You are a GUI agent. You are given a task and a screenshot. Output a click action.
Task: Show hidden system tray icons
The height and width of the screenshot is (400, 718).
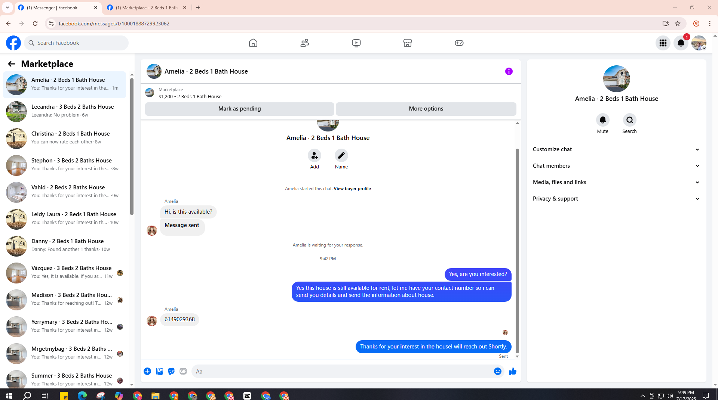coord(642,396)
